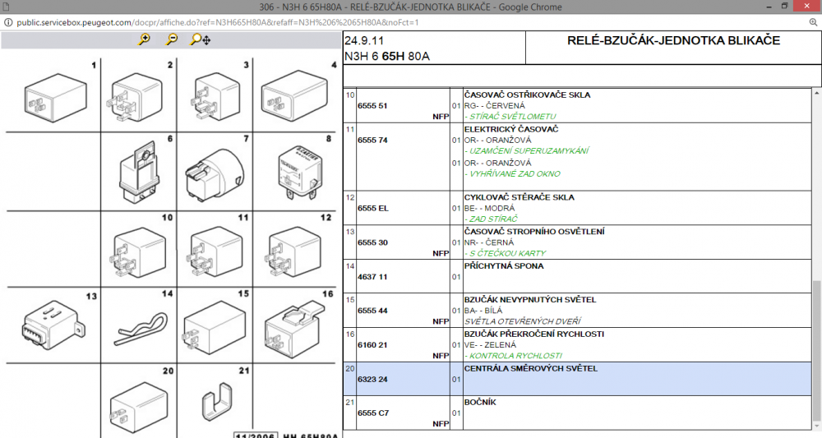Click part number 6555 44
822x438 pixels.
[x=372, y=311]
